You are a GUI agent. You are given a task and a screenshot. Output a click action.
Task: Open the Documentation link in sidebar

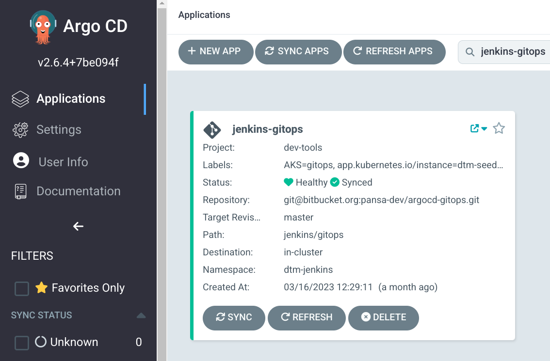pyautogui.click(x=79, y=191)
